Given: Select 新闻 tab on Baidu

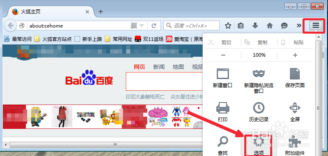Looking at the screenshot, I should pyautogui.click(x=159, y=67).
